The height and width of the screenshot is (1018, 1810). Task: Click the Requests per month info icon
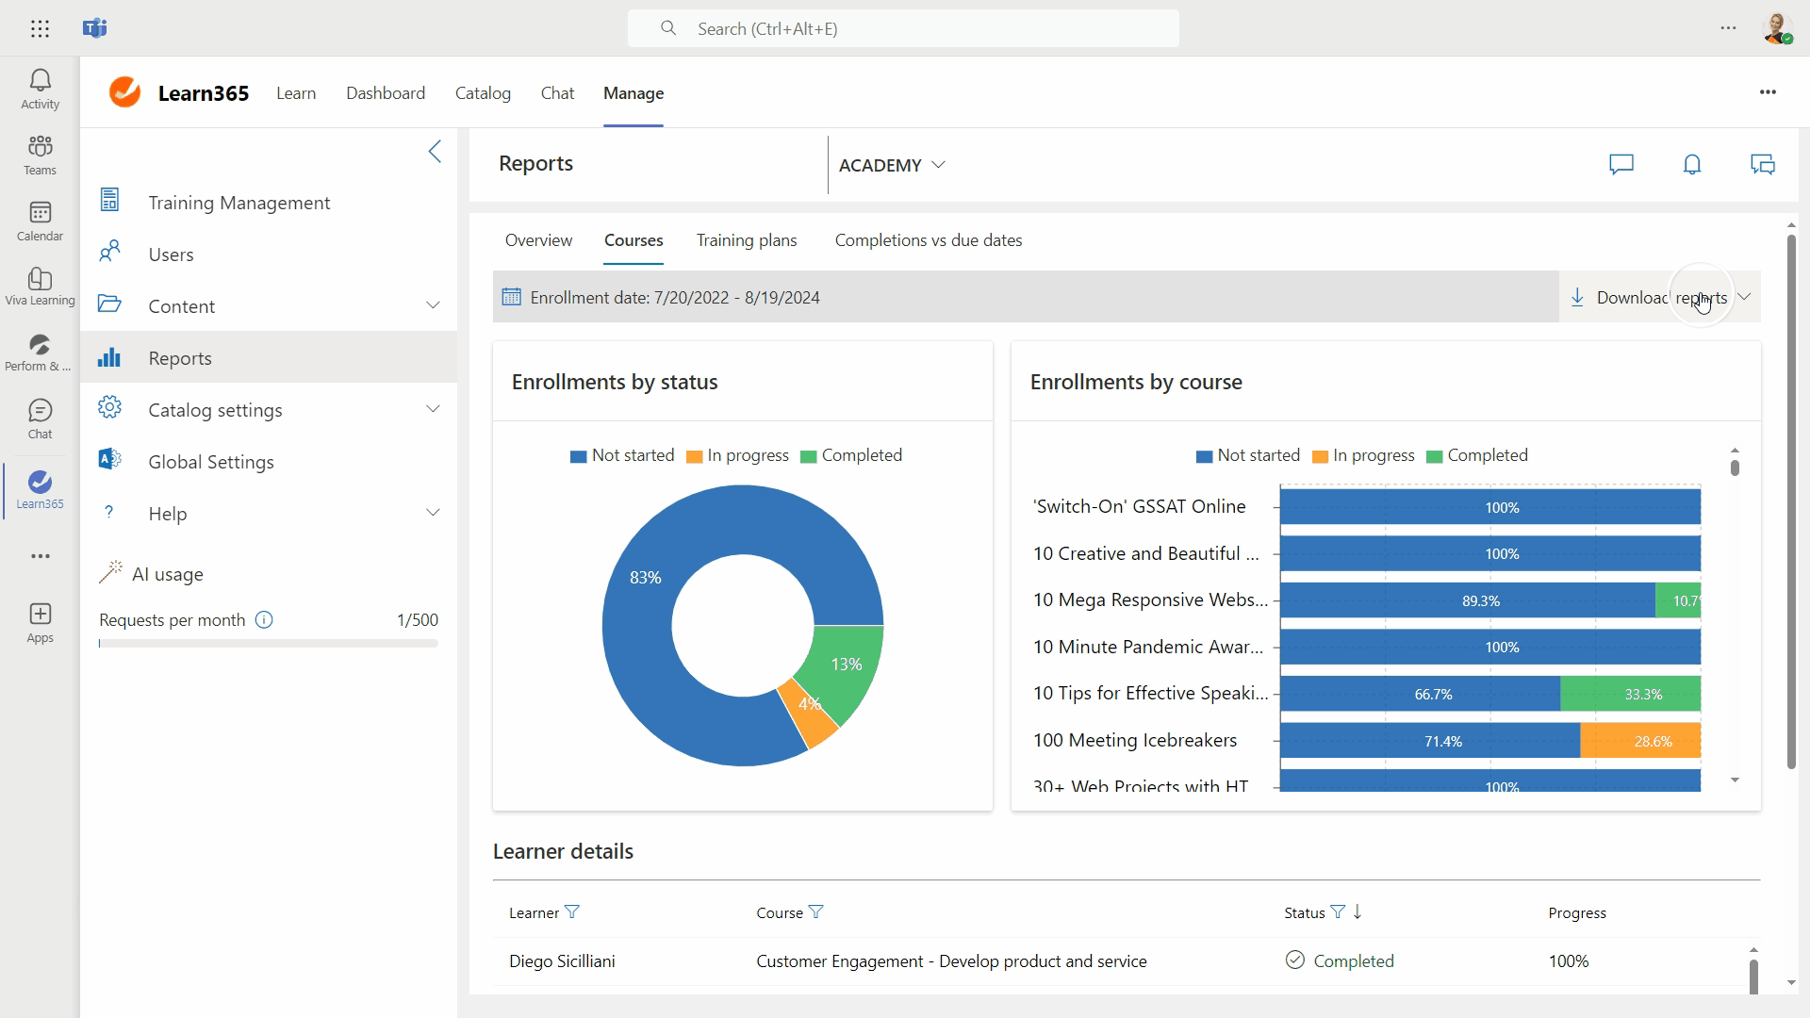tap(264, 620)
